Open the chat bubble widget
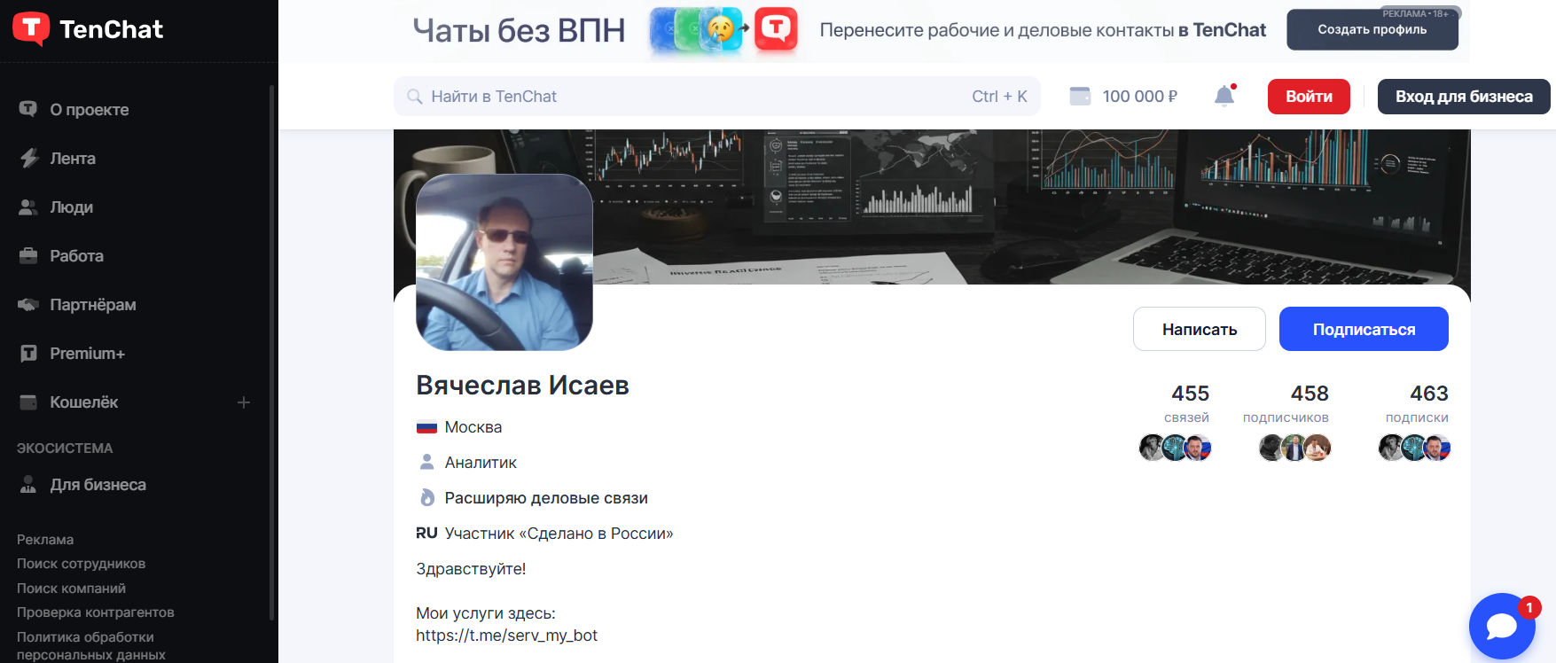Viewport: 1556px width, 663px height. (x=1502, y=626)
